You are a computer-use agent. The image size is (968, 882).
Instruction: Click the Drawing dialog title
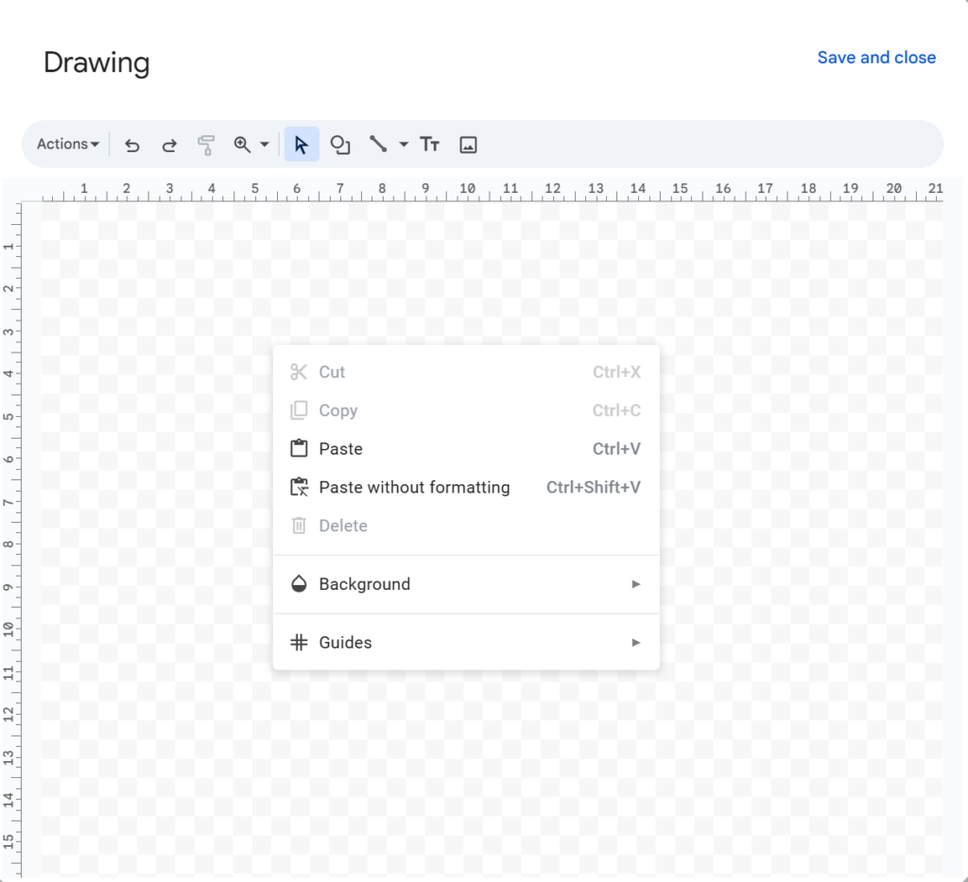pos(97,63)
